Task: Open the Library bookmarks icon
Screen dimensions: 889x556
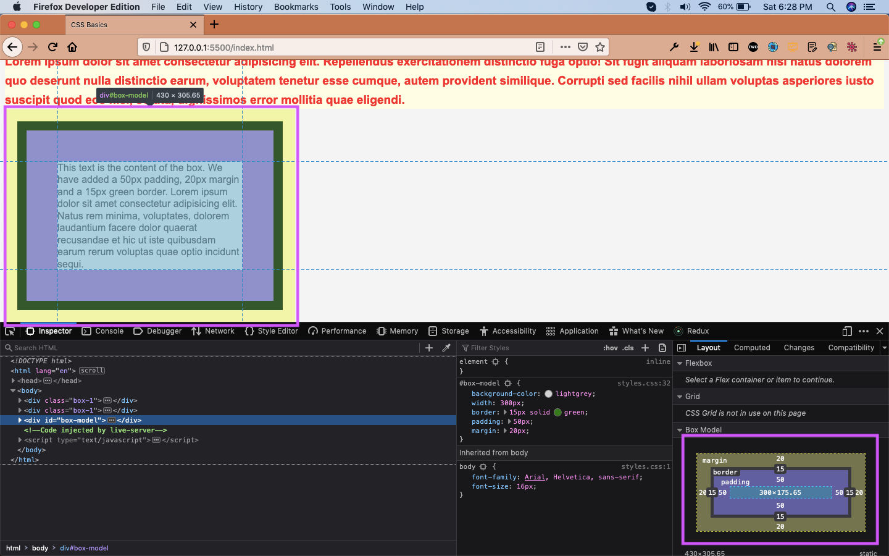Action: [x=714, y=47]
